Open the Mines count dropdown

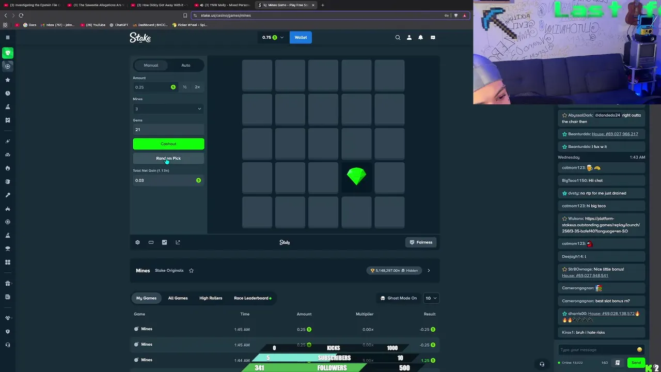(168, 109)
